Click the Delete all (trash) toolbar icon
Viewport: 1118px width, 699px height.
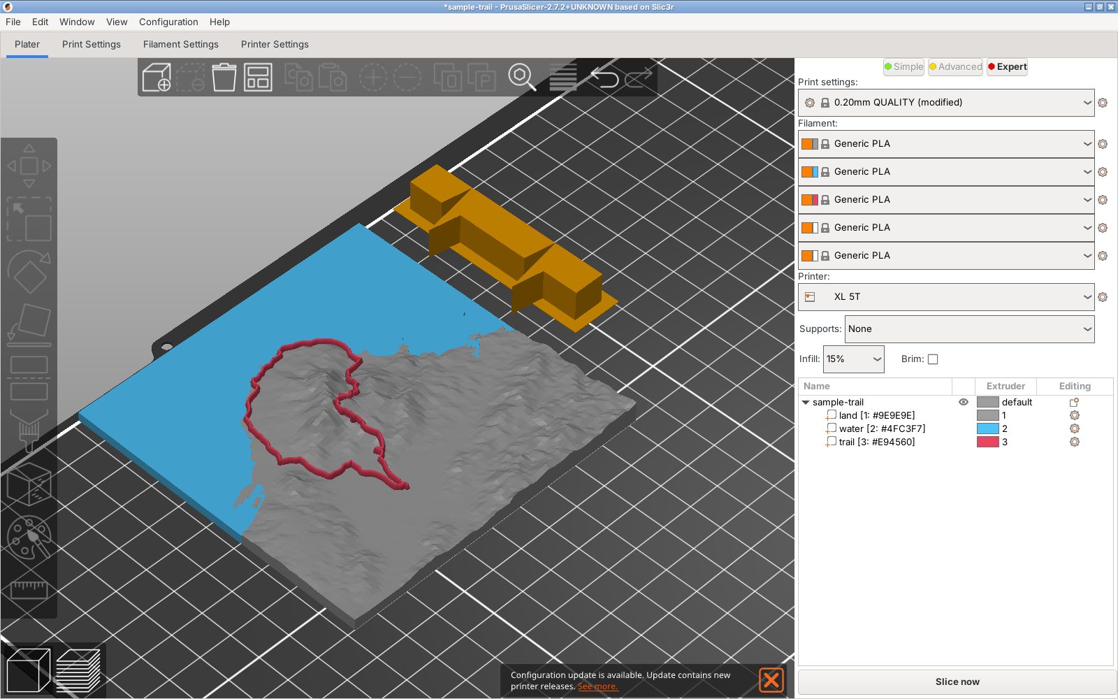[x=224, y=77]
